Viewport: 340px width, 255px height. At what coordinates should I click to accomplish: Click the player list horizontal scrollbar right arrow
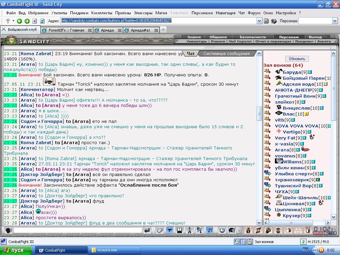[x=328, y=223]
